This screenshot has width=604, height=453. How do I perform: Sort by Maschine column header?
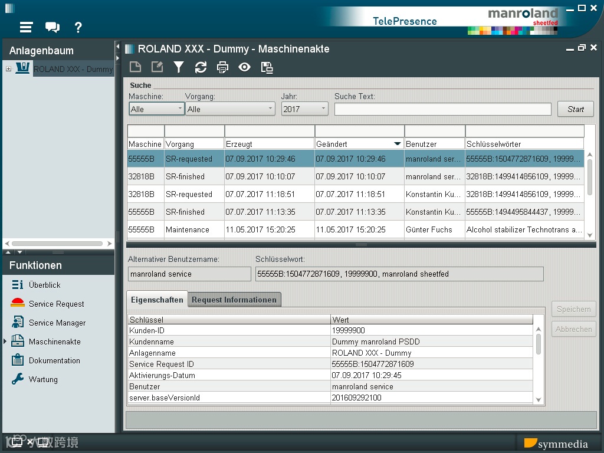click(x=145, y=144)
